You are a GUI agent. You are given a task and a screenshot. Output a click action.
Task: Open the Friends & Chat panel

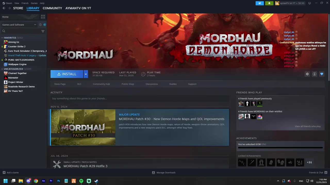tap(318, 172)
